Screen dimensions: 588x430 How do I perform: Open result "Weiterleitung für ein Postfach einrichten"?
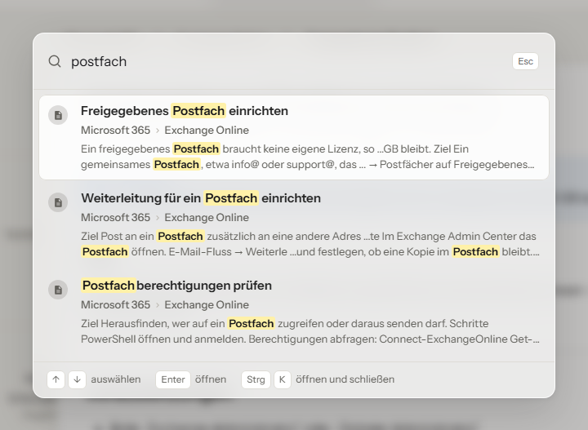point(294,224)
